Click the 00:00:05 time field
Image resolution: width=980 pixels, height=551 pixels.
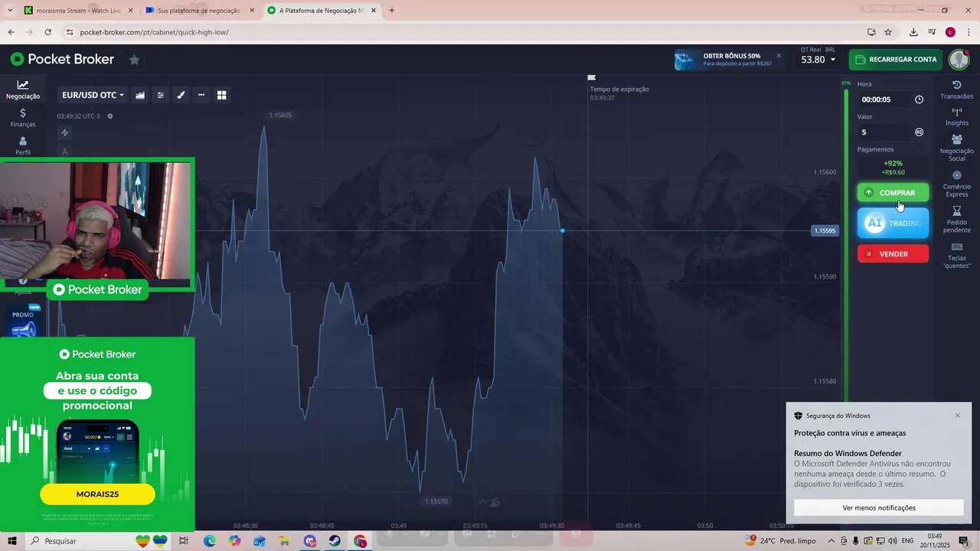(x=884, y=99)
